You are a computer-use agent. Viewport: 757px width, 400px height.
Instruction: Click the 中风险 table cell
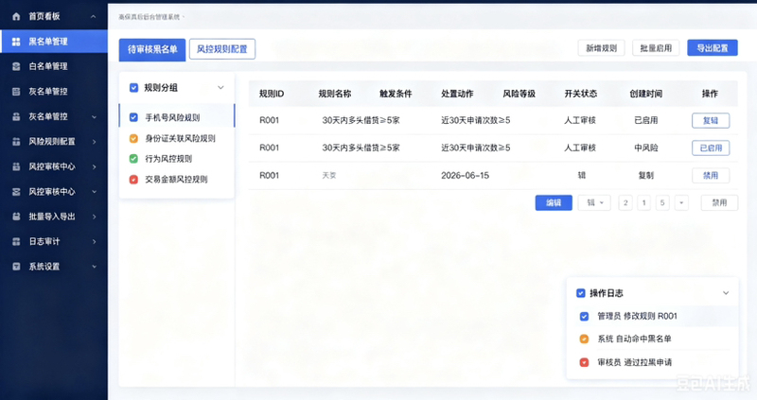[646, 148]
